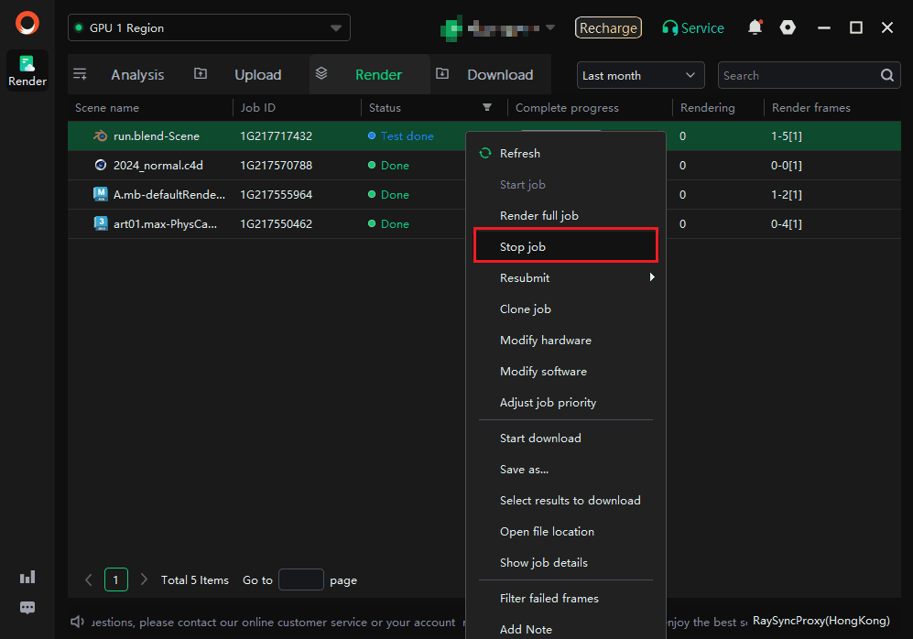Image resolution: width=913 pixels, height=639 pixels.
Task: Click the statistics bar chart icon
Action: click(27, 577)
